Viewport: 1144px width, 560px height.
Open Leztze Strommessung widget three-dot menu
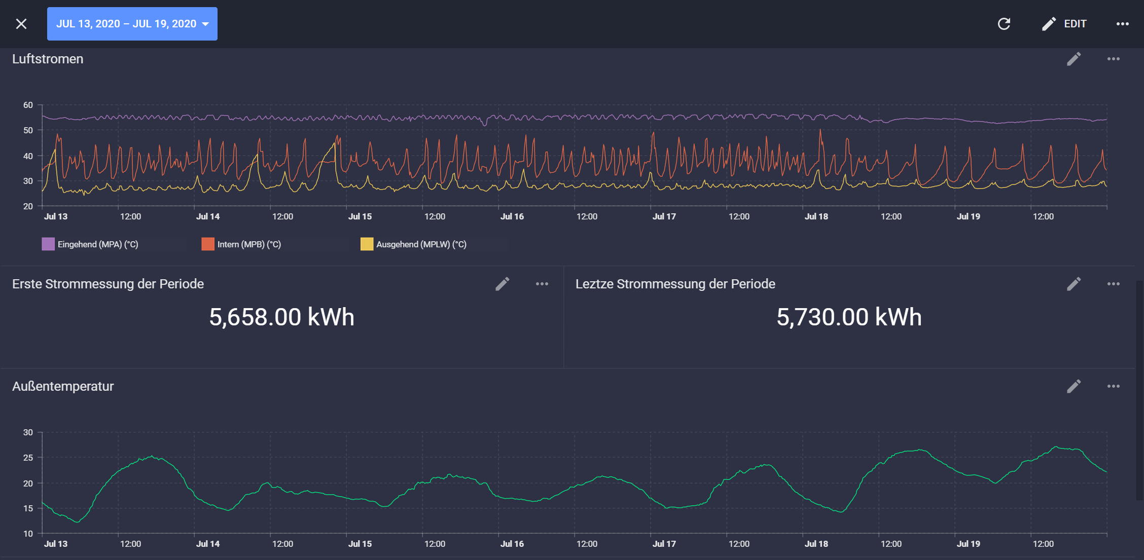[x=1113, y=284]
